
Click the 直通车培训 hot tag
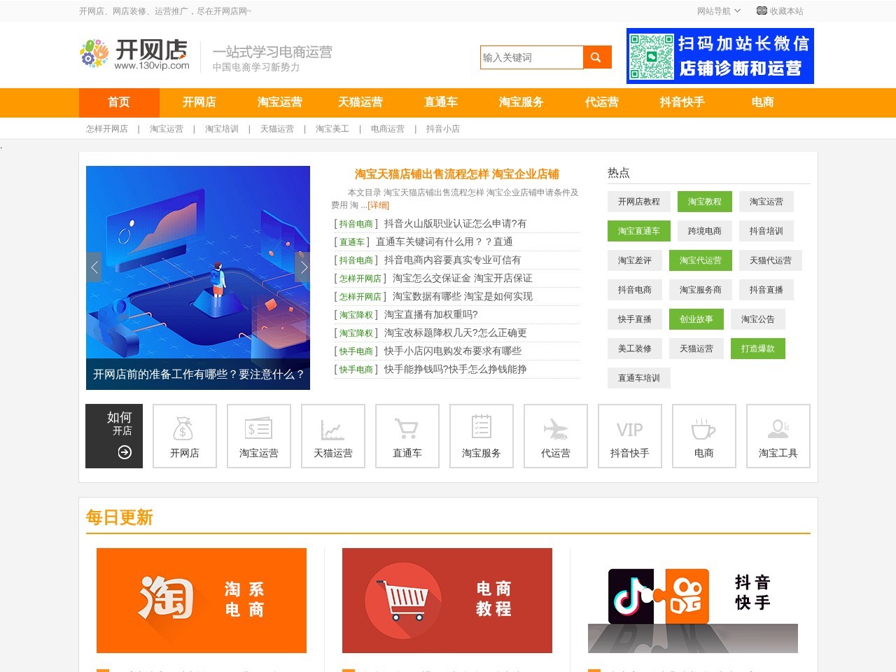639,378
